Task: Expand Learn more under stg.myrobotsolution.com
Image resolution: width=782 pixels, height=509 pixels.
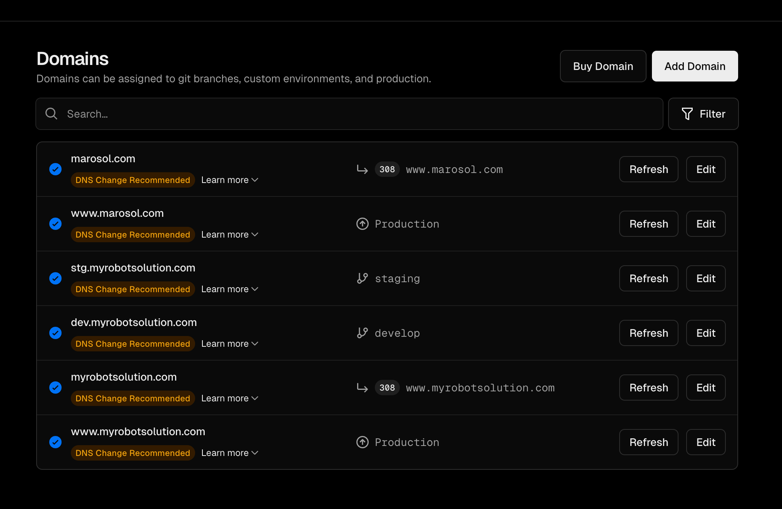Action: 229,289
